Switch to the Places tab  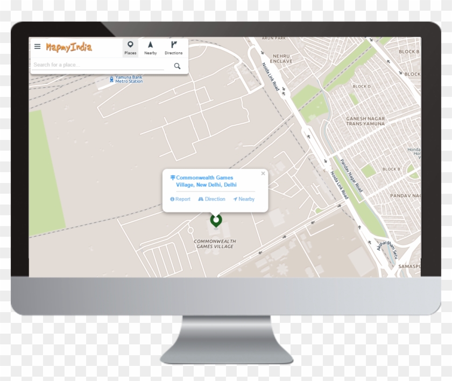click(x=130, y=52)
